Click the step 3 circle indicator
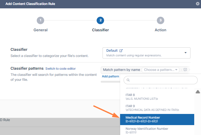Viewport: 201px width, 135px height. pos(160,20)
